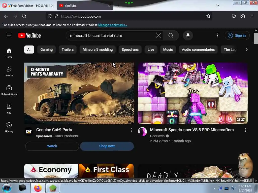Go to Home in the sidebar

pos(9,53)
